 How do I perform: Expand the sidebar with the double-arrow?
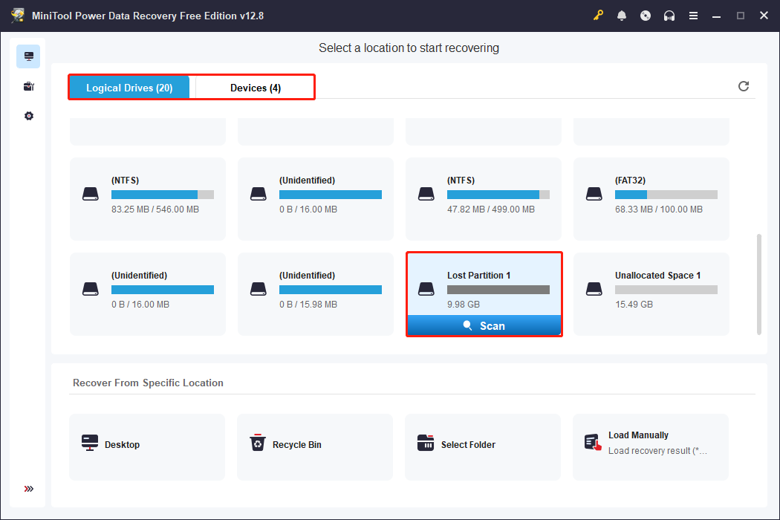tap(28, 489)
